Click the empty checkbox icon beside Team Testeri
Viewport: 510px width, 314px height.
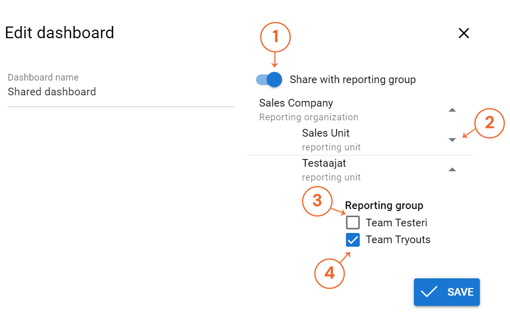(353, 222)
